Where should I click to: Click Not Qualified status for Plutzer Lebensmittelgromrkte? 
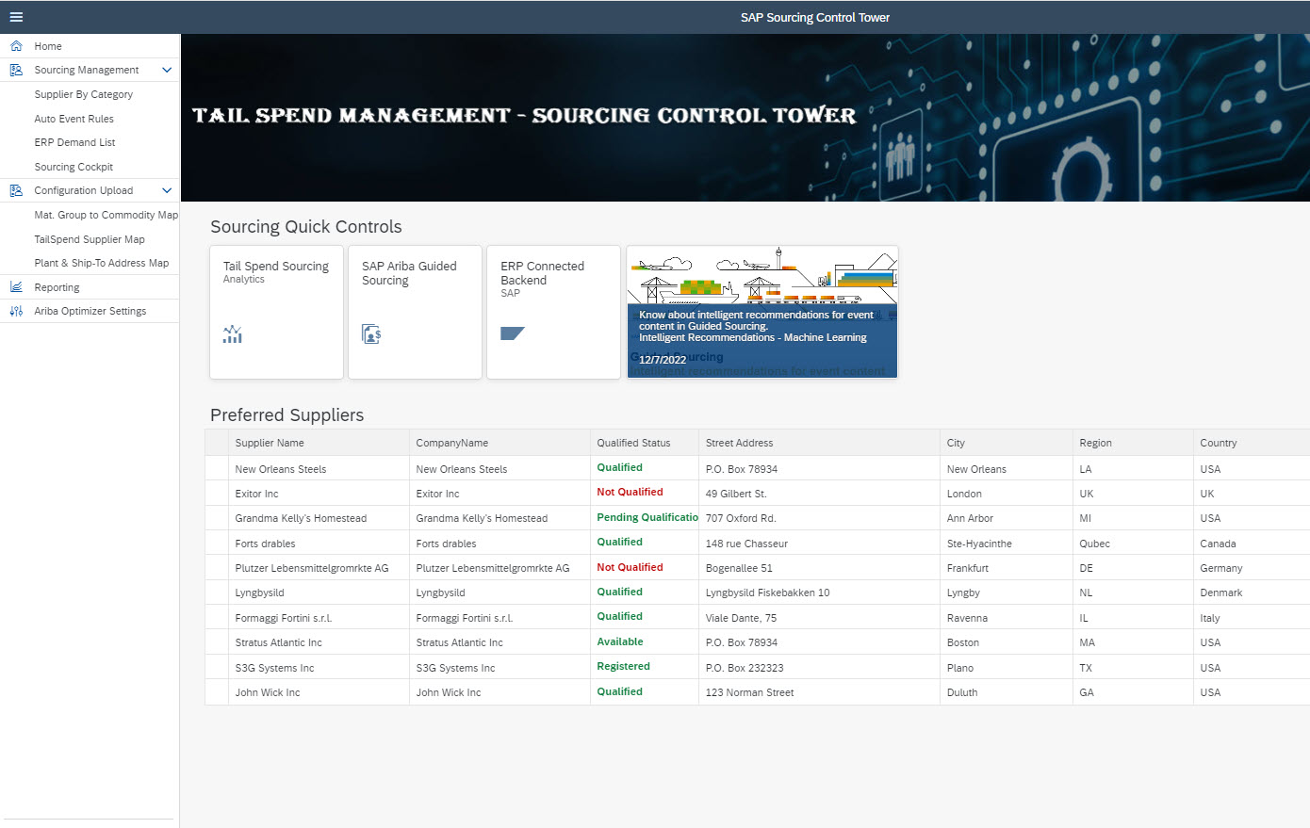coord(630,567)
